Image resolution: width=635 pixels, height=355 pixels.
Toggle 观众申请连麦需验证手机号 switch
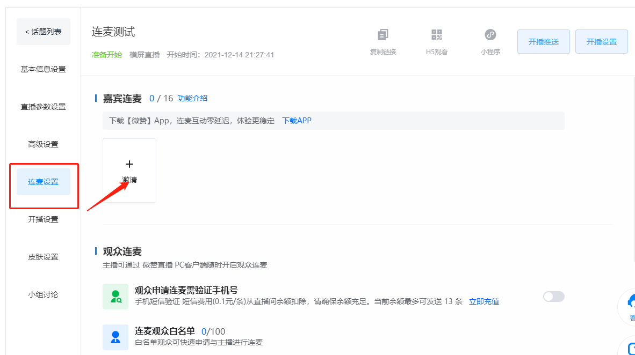point(553,297)
